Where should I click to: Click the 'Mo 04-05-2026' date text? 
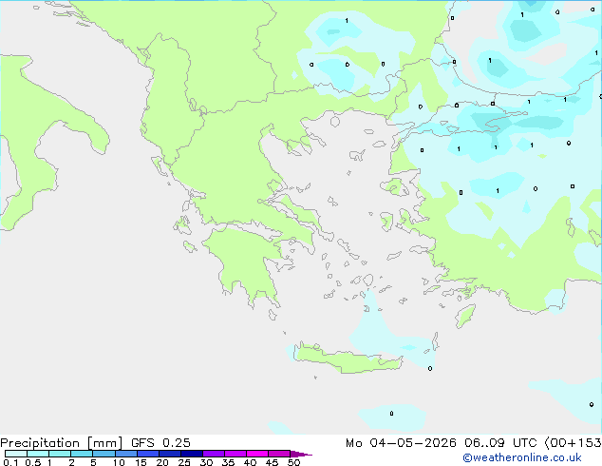pos(401,443)
